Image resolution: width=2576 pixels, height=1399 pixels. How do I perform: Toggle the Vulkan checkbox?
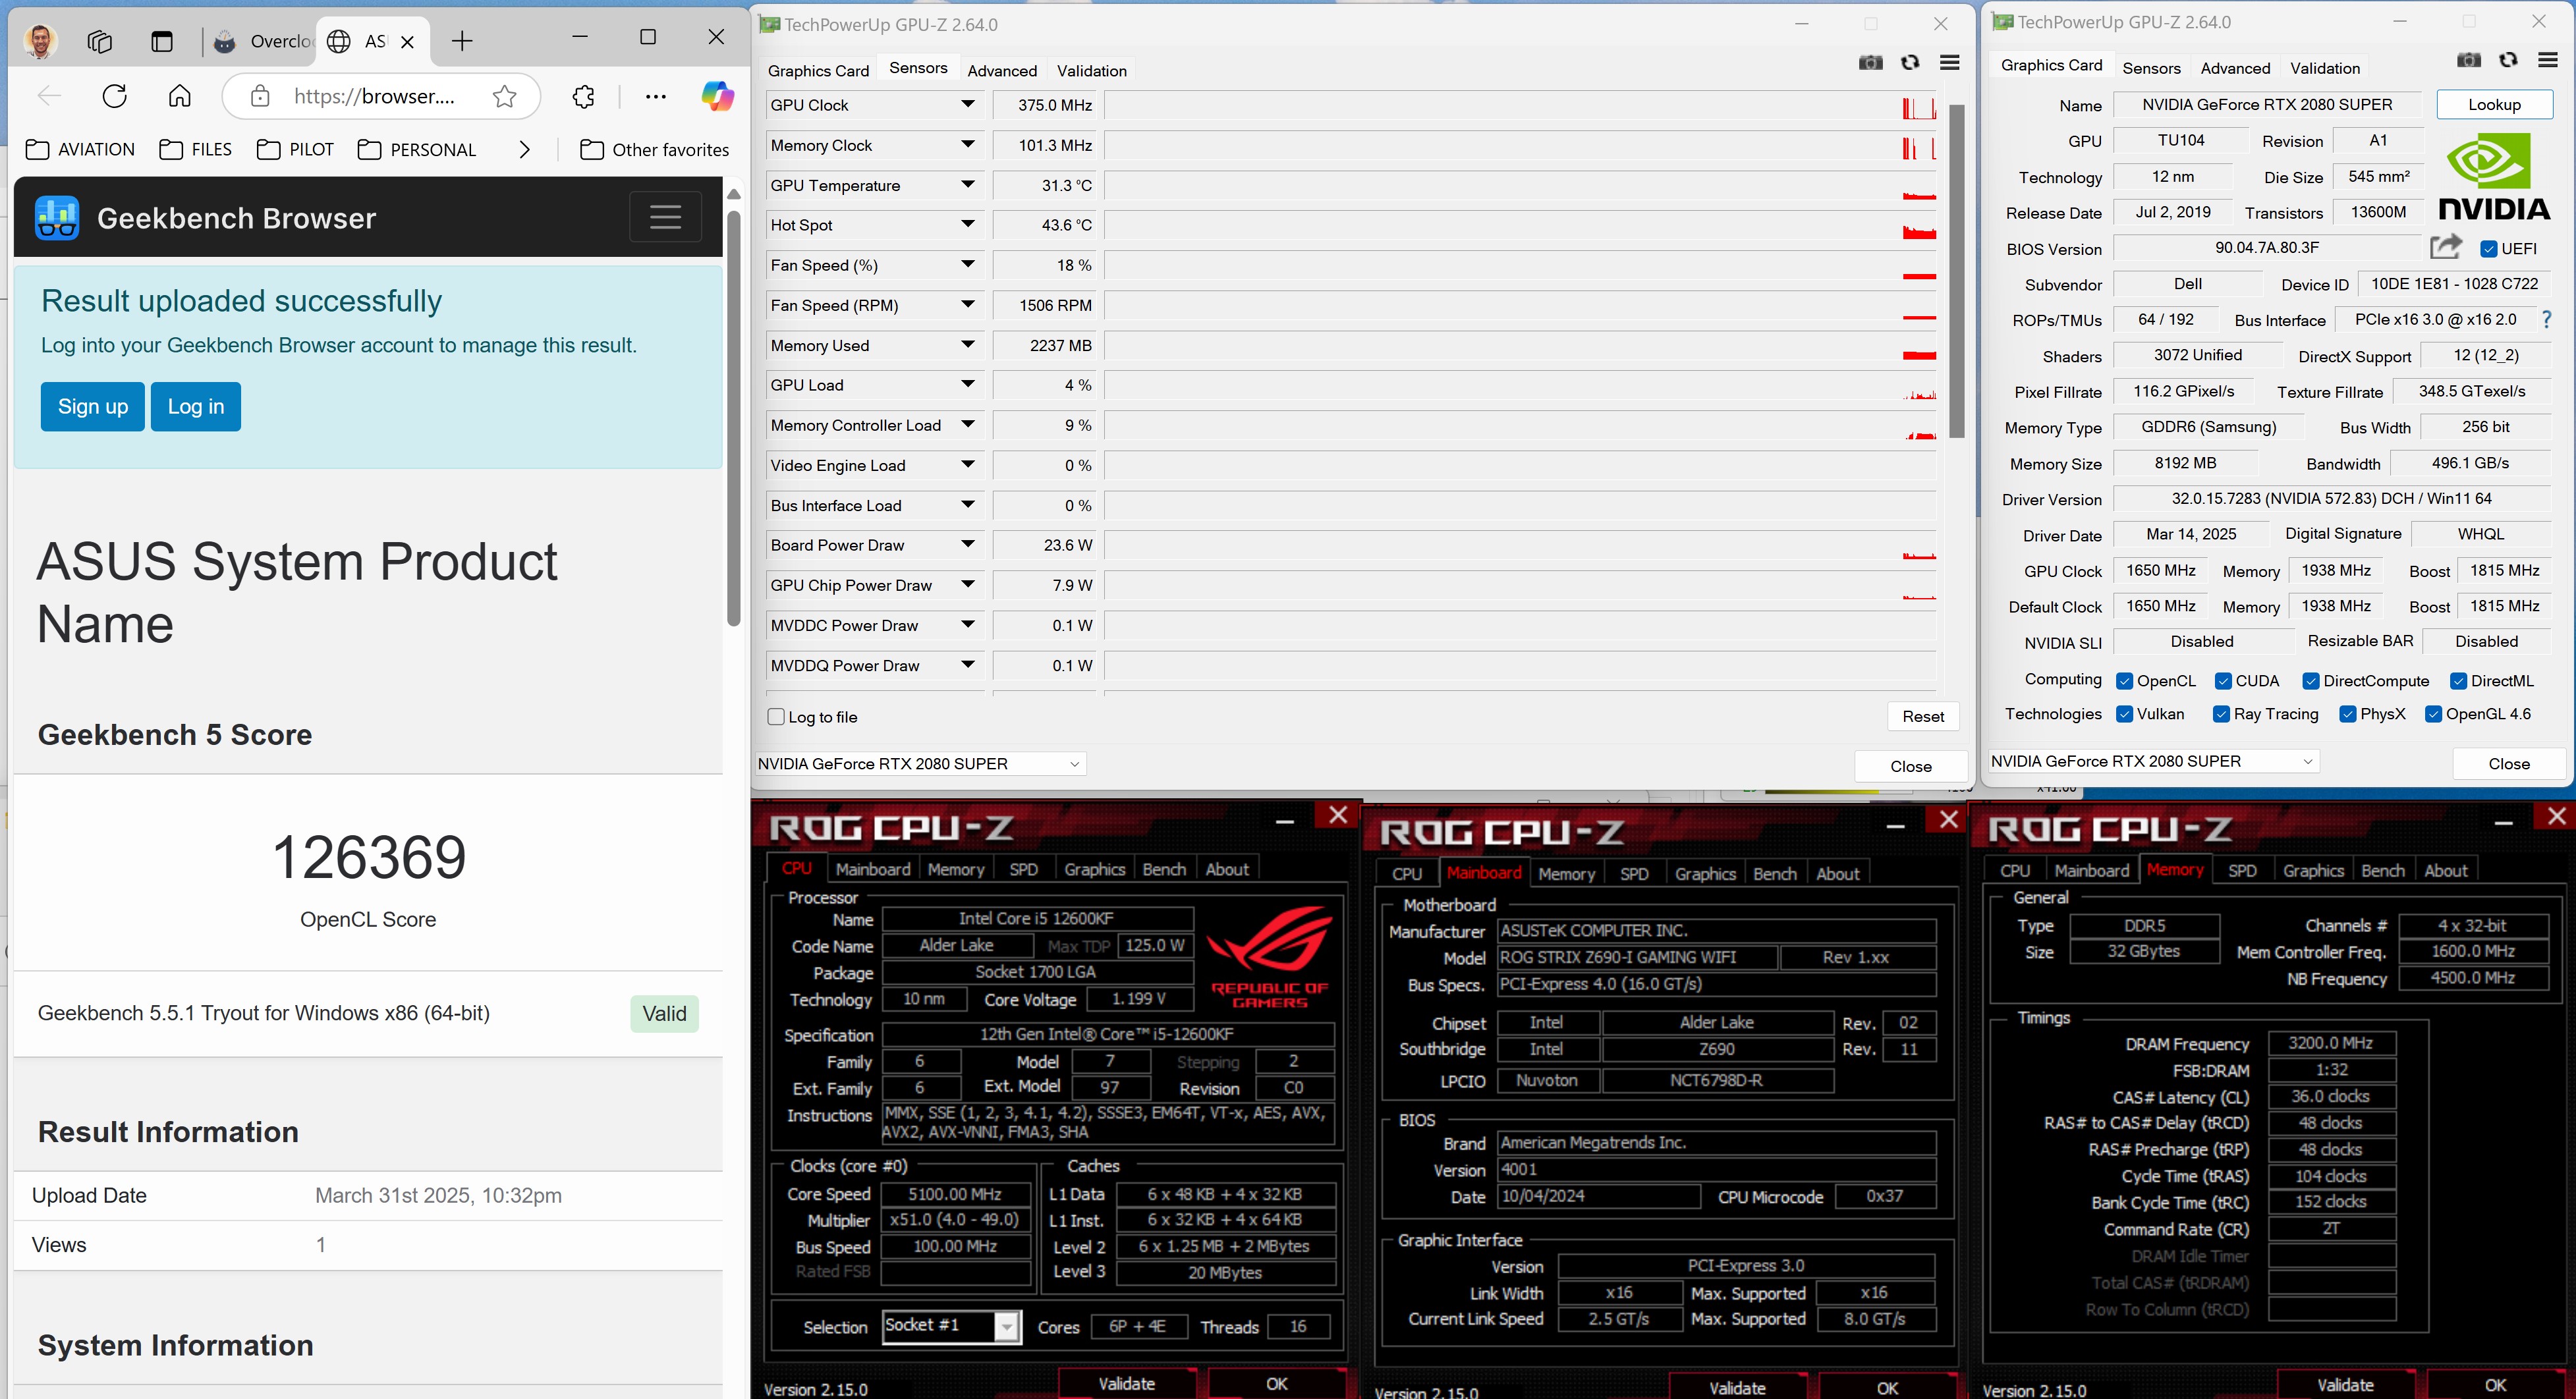[2125, 714]
